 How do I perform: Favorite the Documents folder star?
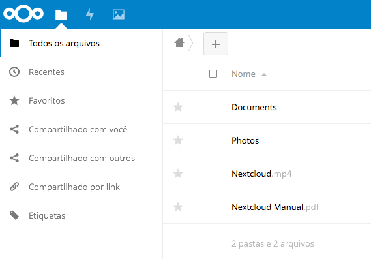click(x=178, y=107)
